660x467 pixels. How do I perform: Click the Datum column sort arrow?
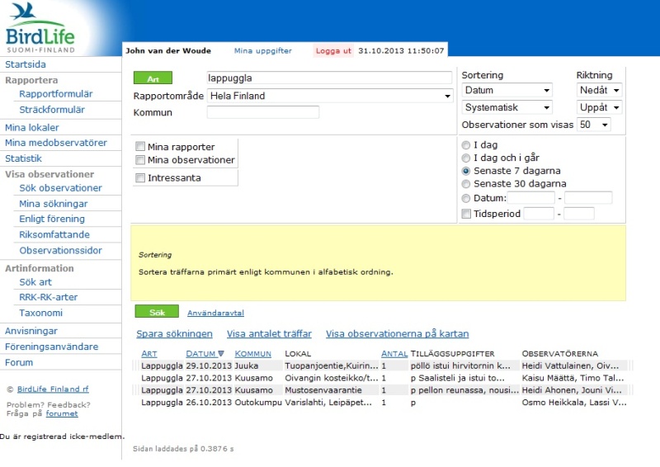click(x=220, y=354)
